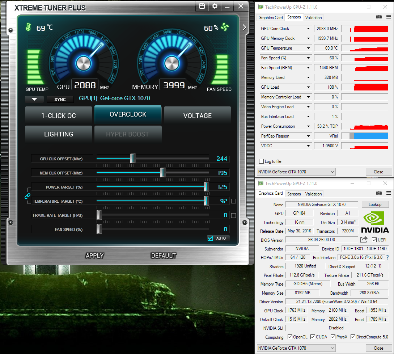Click the save profile icon in Xtreme Tuner

click(x=202, y=6)
